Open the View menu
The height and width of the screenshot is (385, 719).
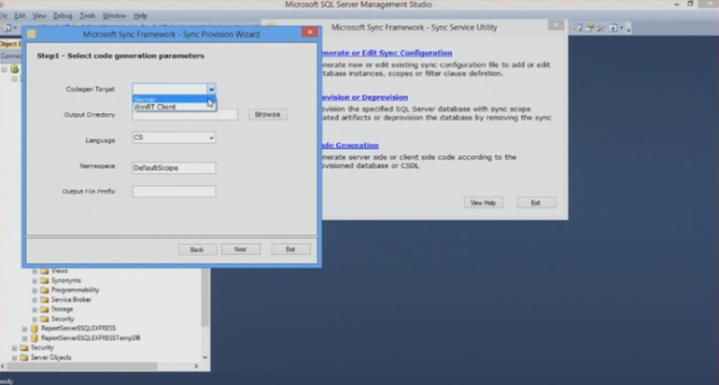(x=39, y=15)
